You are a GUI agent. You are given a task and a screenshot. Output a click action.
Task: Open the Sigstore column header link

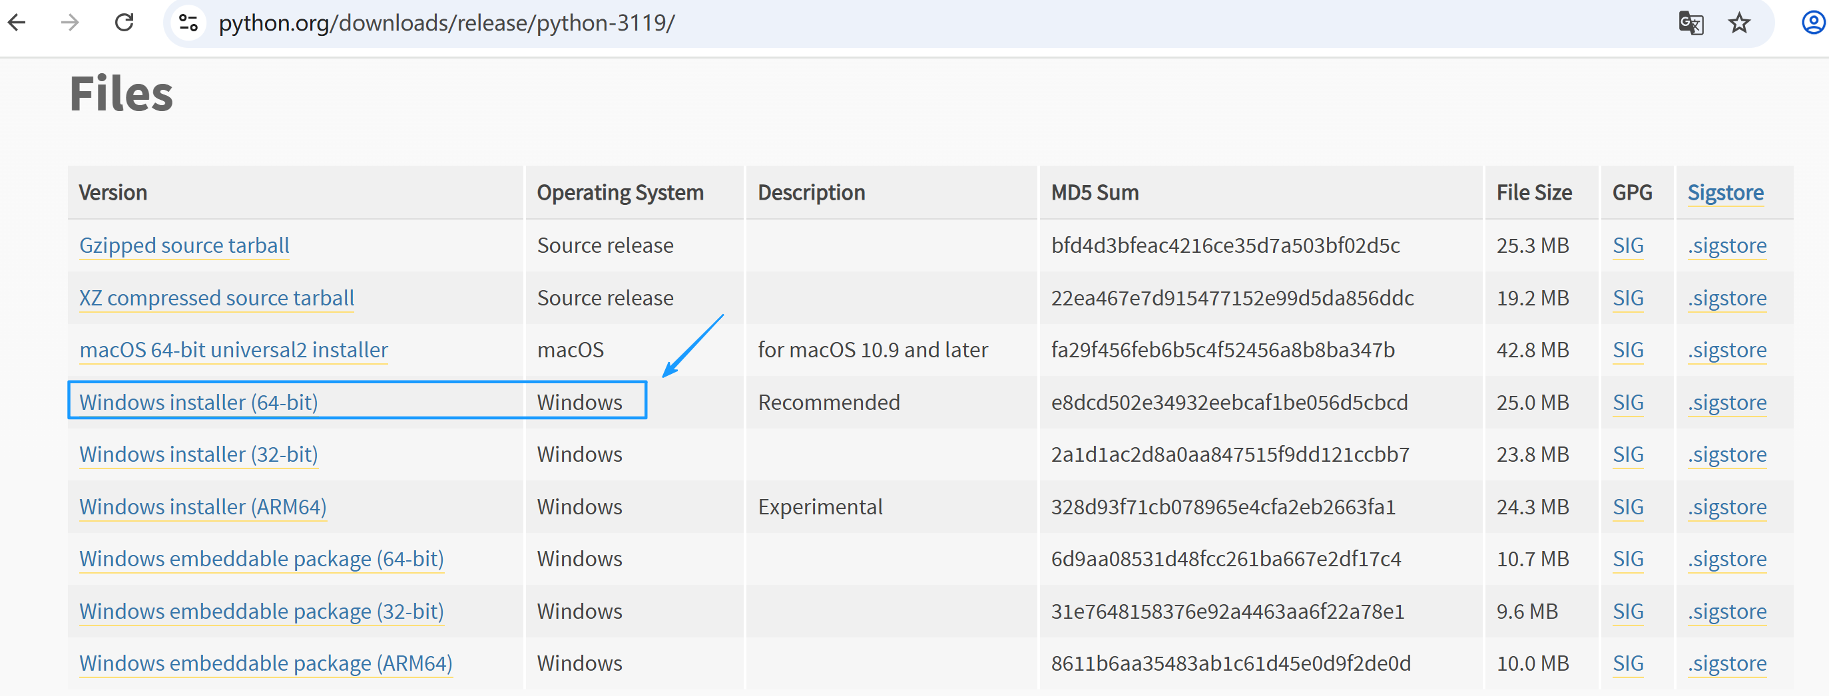coord(1725,192)
